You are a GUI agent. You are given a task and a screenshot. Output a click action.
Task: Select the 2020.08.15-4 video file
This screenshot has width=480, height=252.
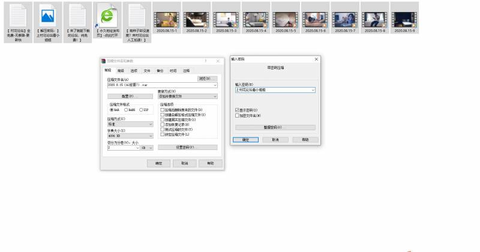256,15
